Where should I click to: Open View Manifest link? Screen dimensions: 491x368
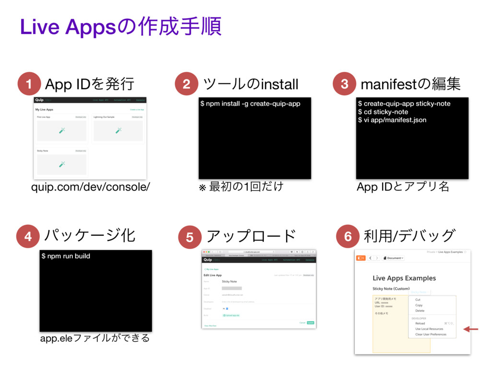210,326
